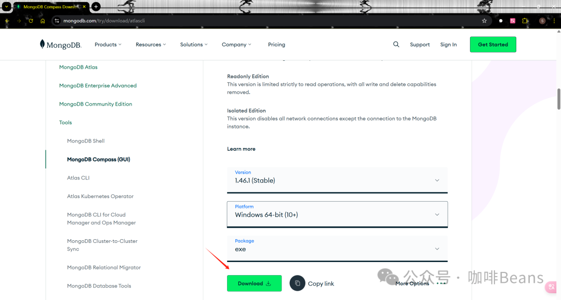The width and height of the screenshot is (561, 300).
Task: Open the extensions puzzle icon
Action: pos(525,21)
